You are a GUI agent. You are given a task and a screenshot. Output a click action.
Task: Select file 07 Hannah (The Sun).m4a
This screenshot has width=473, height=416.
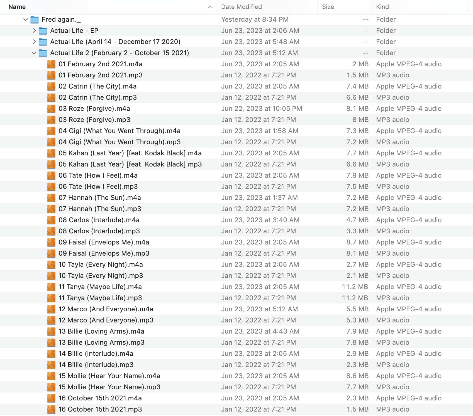pyautogui.click(x=100, y=198)
